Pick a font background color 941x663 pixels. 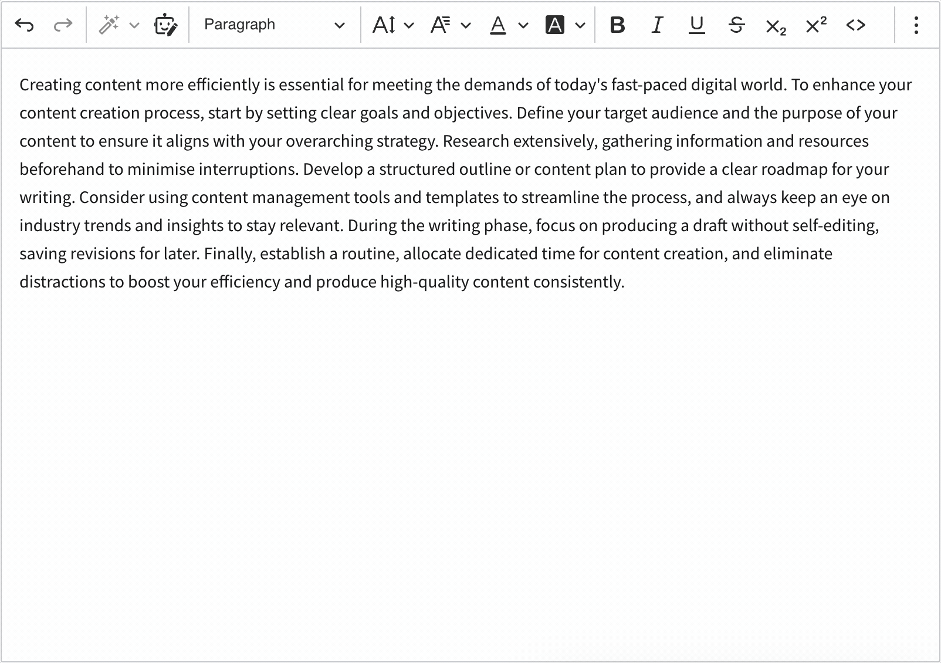tap(554, 25)
